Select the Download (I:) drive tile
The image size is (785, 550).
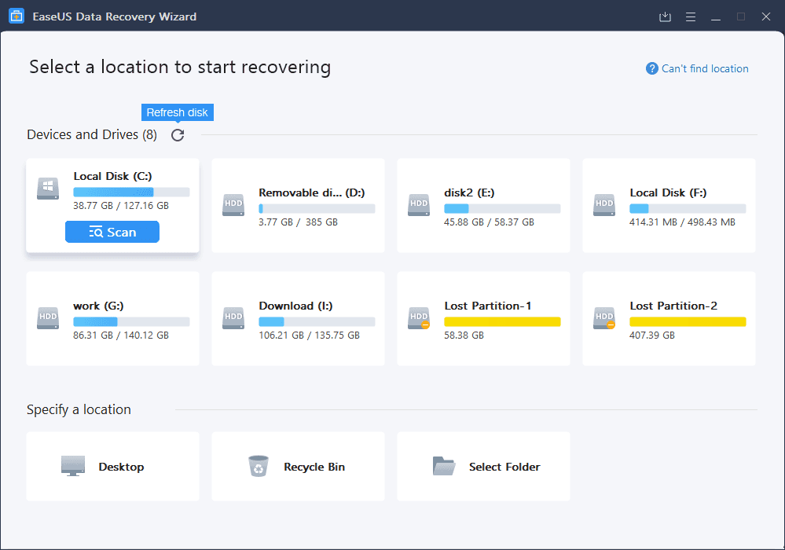[298, 318]
